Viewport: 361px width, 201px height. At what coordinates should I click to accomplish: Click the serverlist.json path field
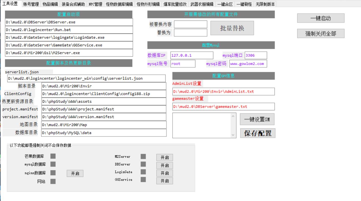(86, 78)
